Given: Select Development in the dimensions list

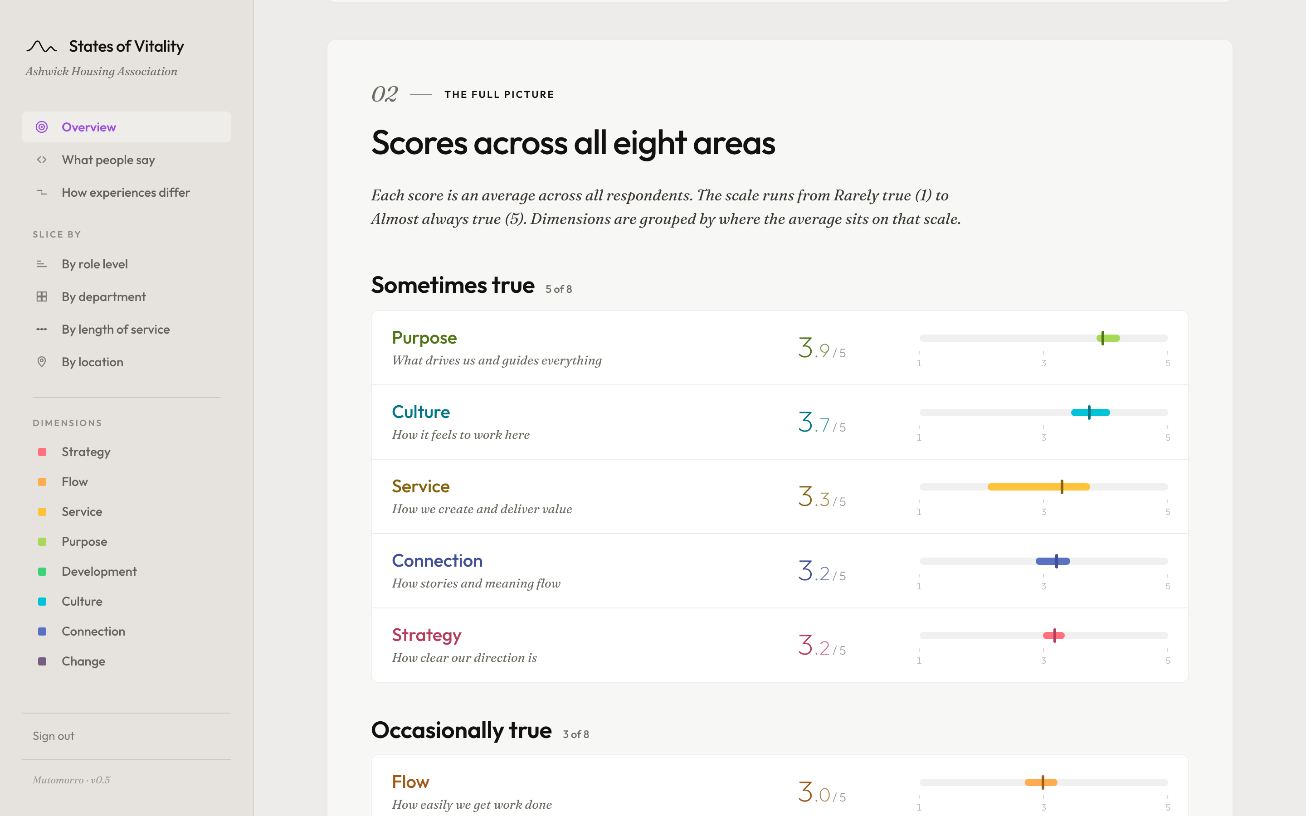Looking at the screenshot, I should pos(99,572).
